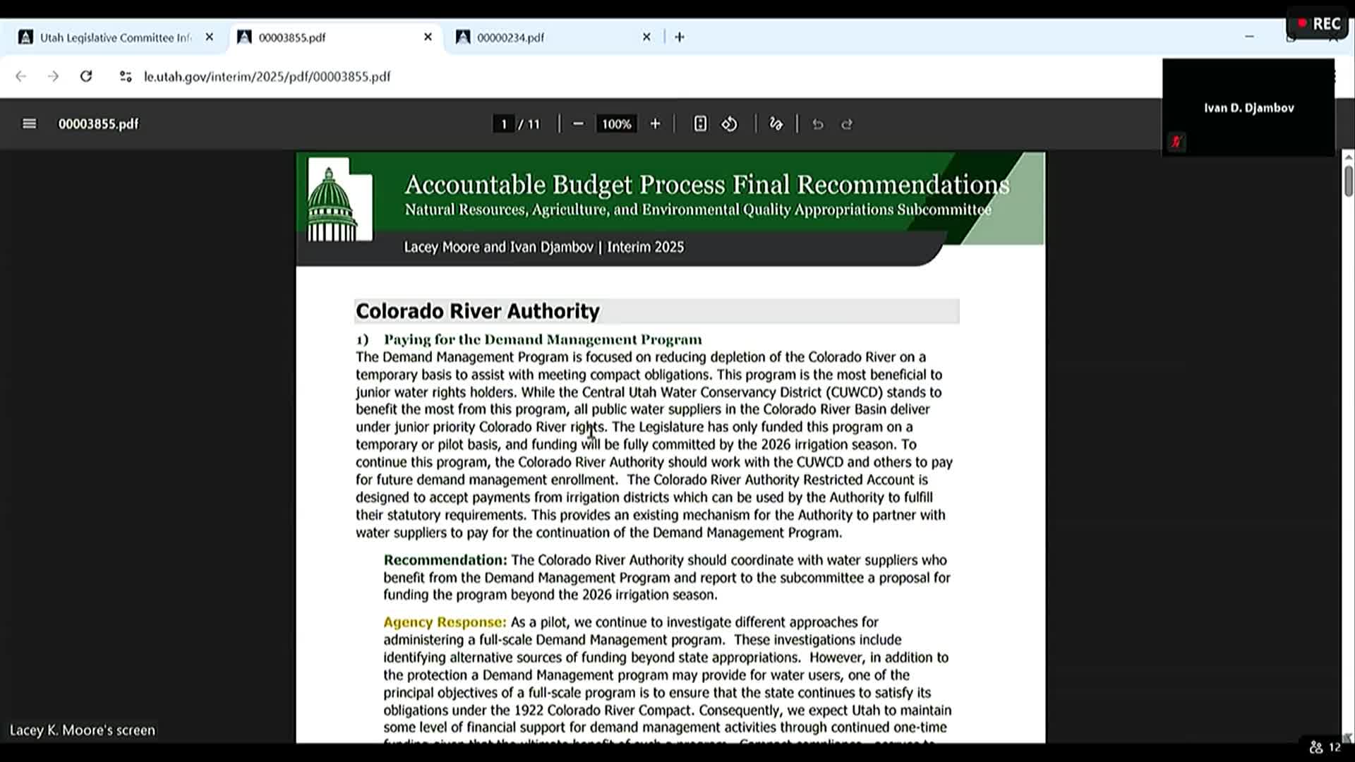Open the PDF sidebar hamburger menu

pos(29,124)
